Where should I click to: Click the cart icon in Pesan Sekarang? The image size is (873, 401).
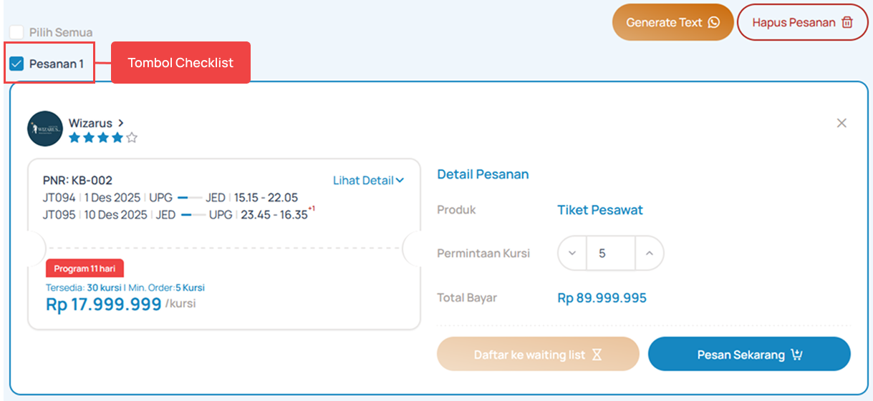796,355
